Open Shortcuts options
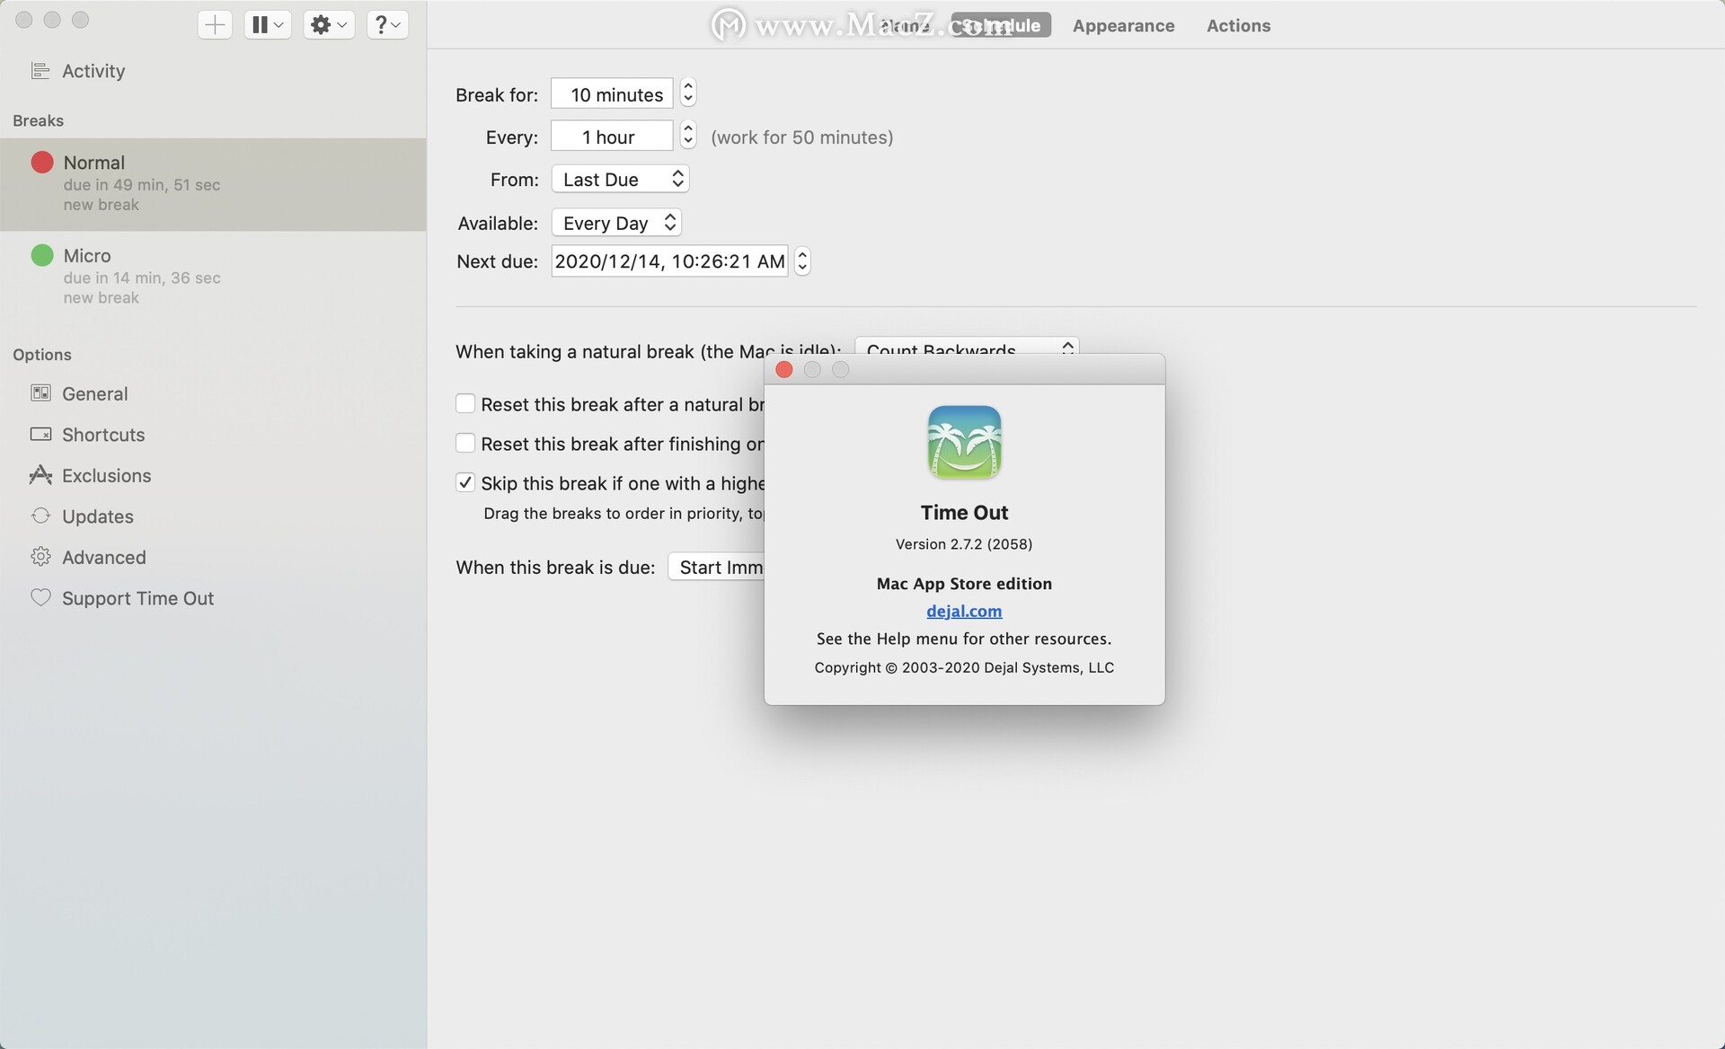Image resolution: width=1725 pixels, height=1049 pixels. click(103, 435)
